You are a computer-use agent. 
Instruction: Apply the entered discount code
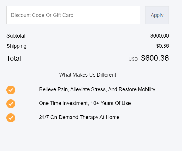157,15
